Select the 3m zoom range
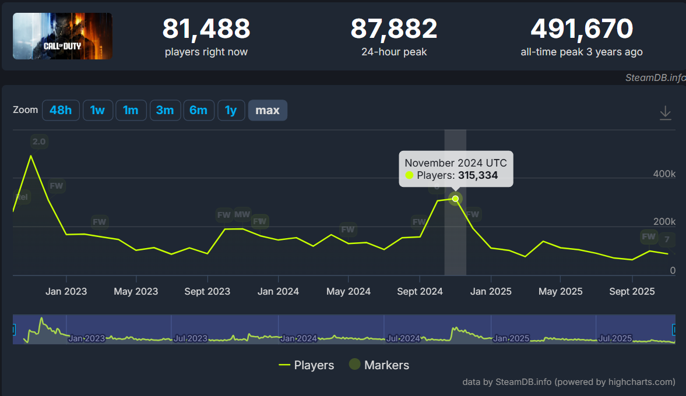 (x=165, y=110)
